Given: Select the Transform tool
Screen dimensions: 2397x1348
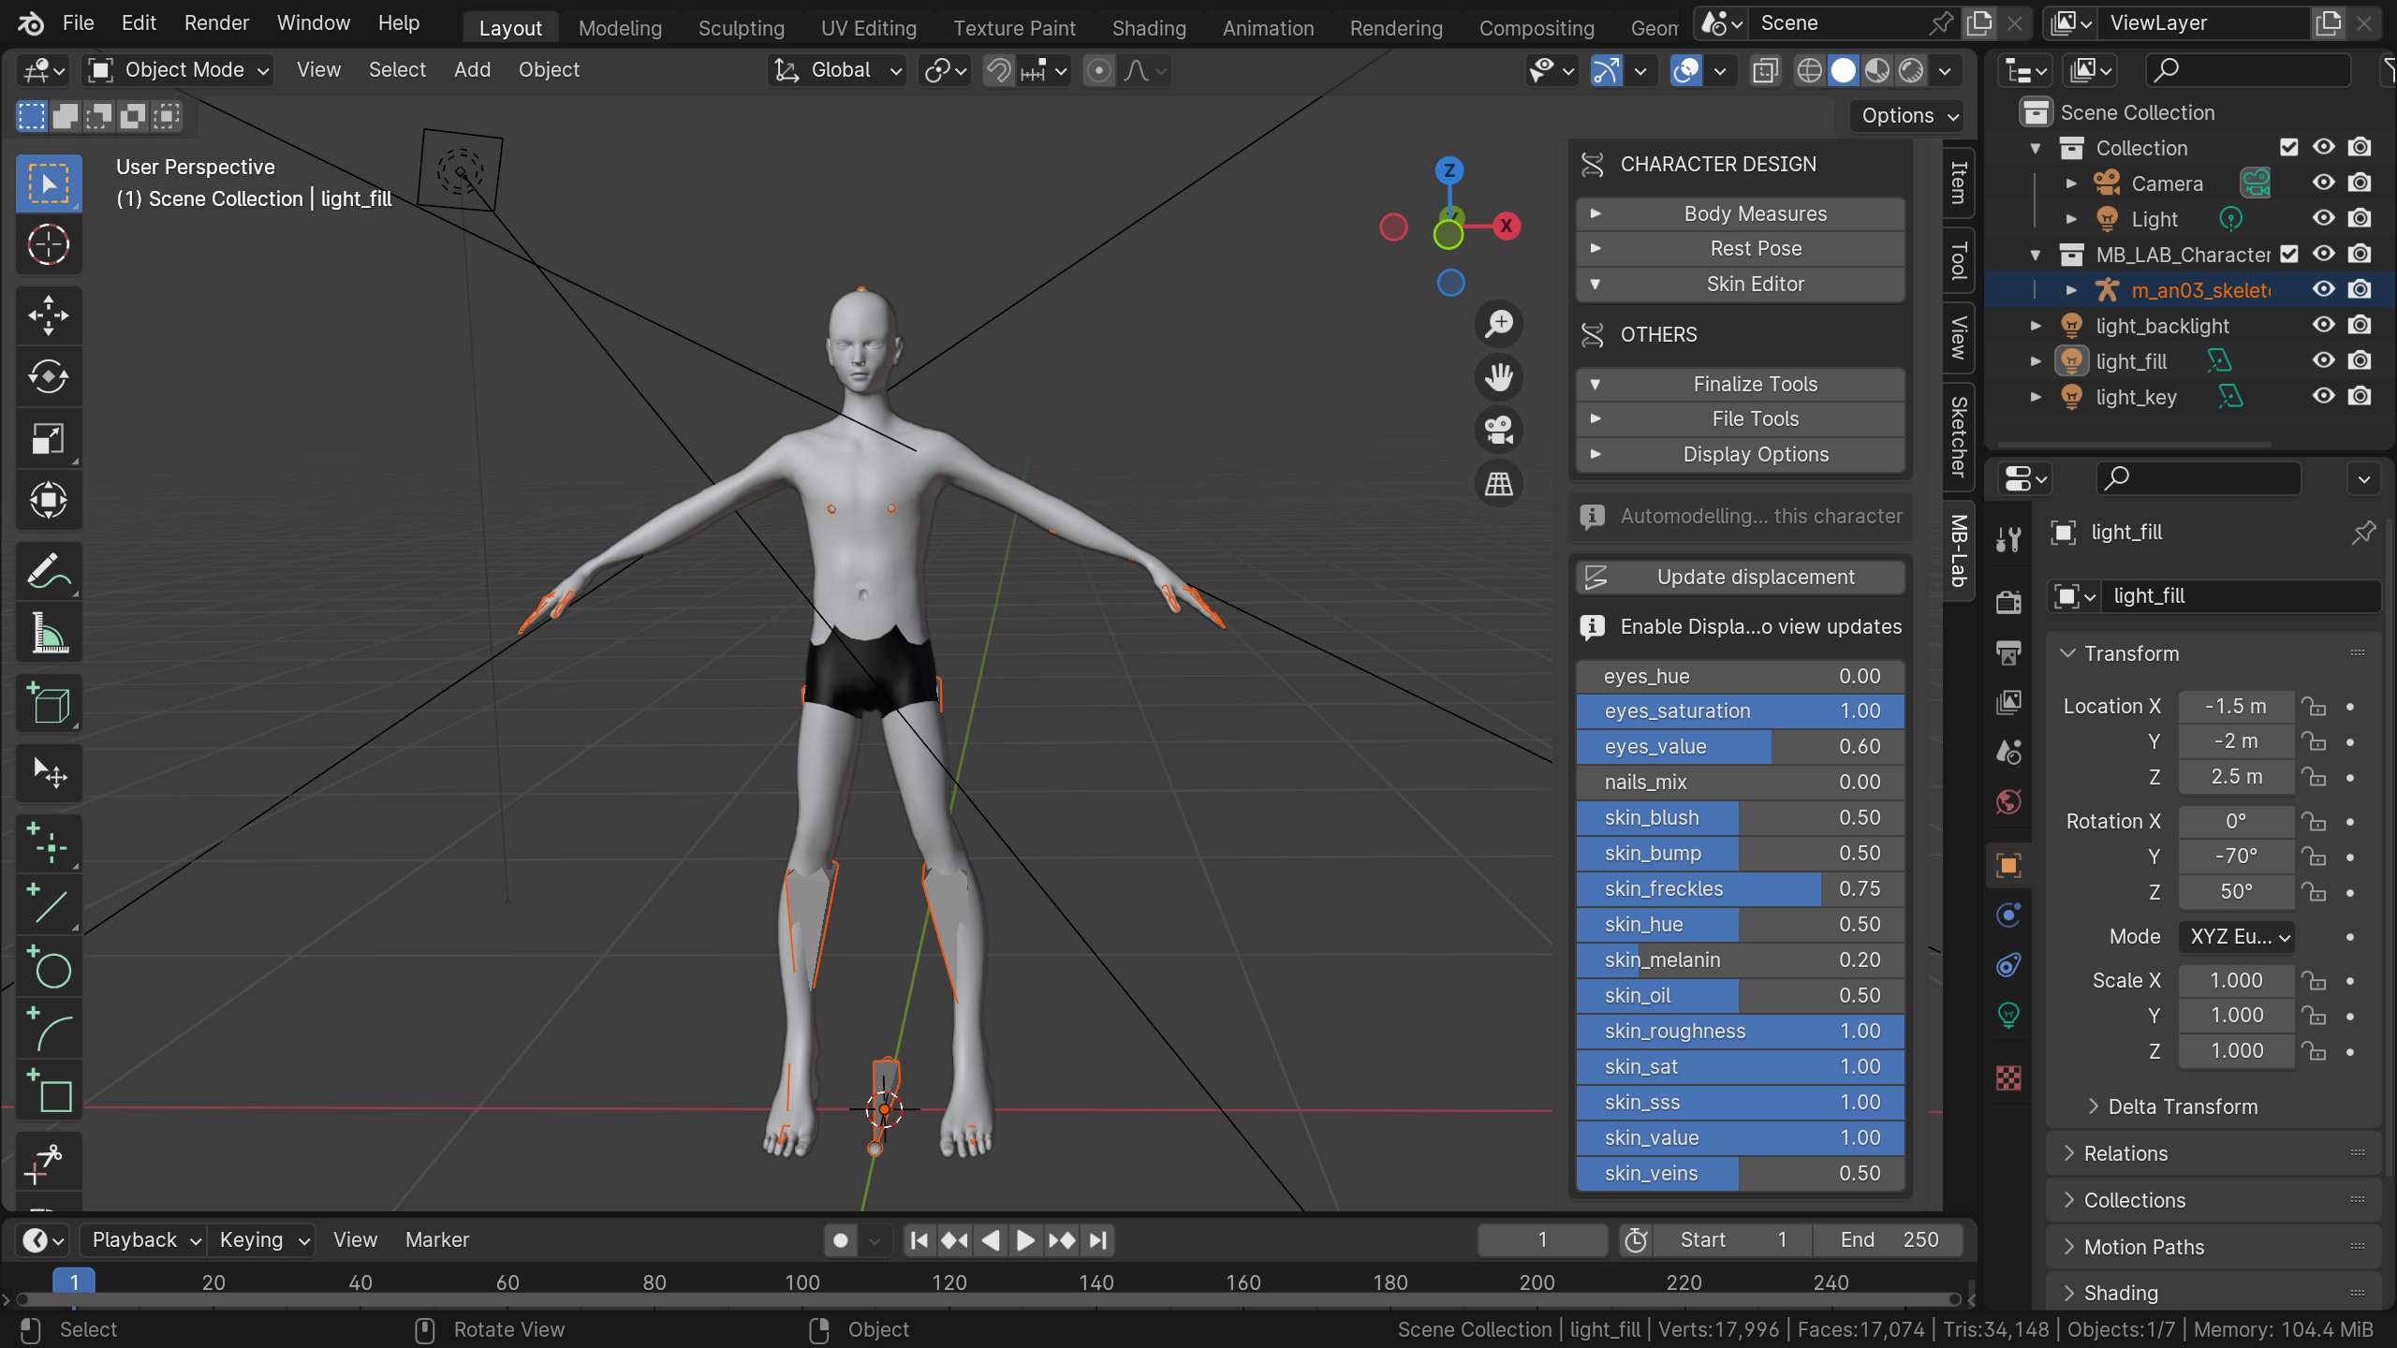Looking at the screenshot, I should click(49, 501).
